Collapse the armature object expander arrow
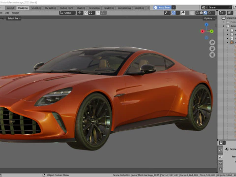236x177 pixels. coord(228,42)
